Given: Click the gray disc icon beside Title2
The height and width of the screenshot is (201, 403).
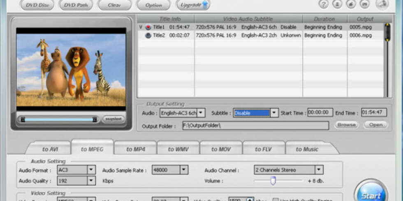Looking at the screenshot, I should pyautogui.click(x=148, y=35).
